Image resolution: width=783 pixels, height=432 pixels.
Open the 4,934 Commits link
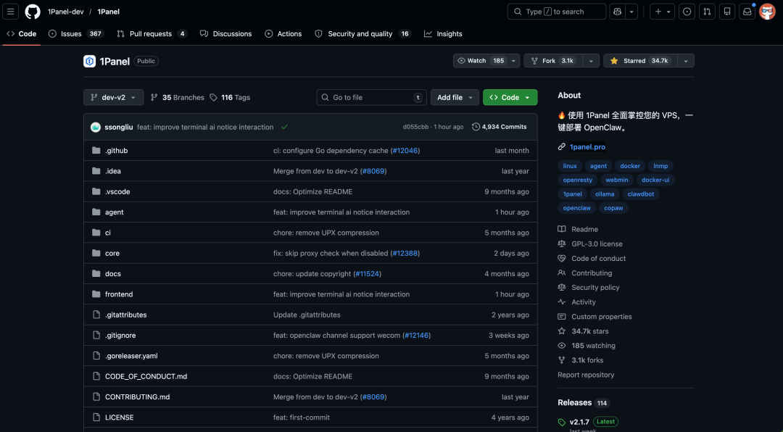click(500, 127)
